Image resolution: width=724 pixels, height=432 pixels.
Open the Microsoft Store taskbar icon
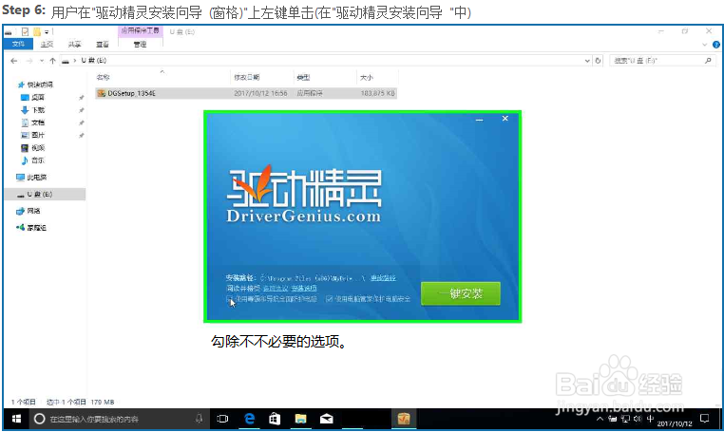pos(275,419)
